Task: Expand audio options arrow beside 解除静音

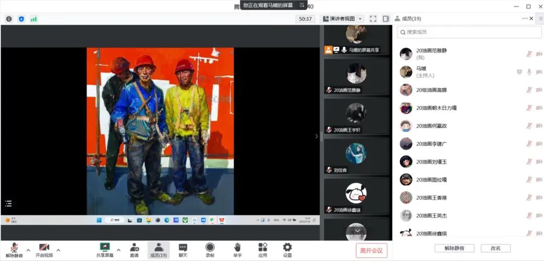Action: point(28,250)
